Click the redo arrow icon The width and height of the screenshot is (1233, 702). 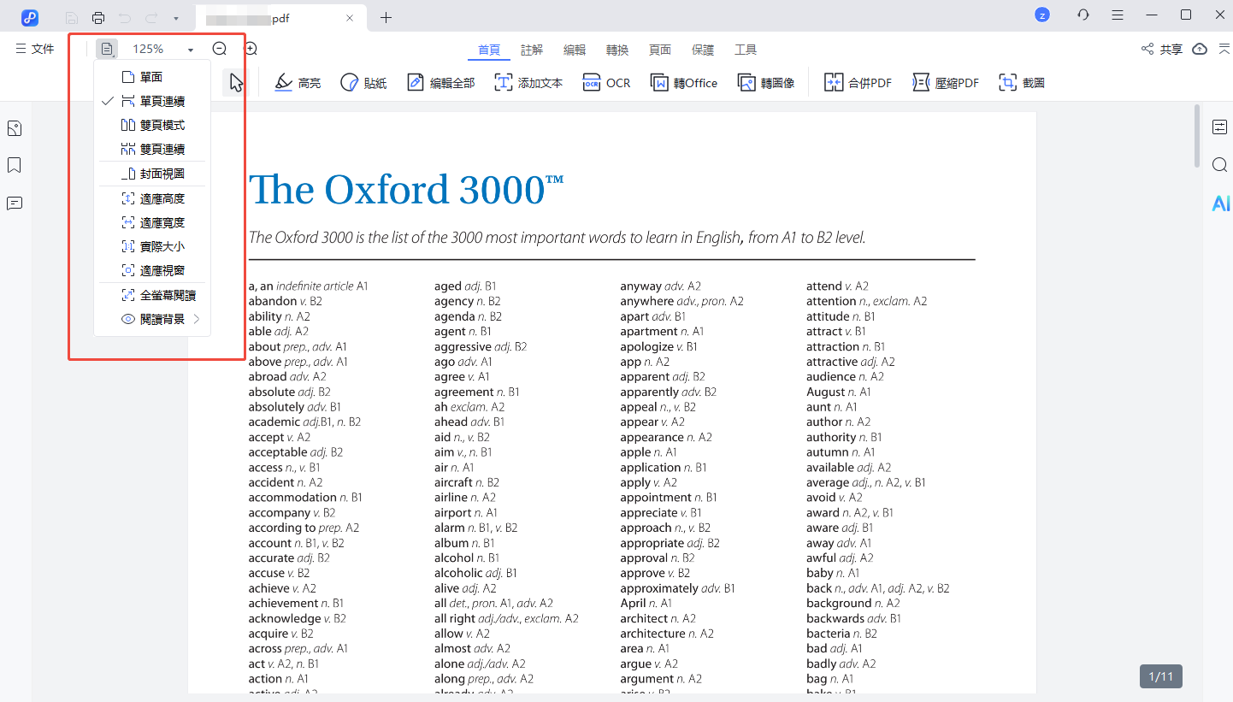pyautogui.click(x=151, y=17)
